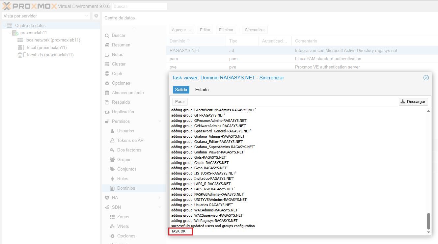The width and height of the screenshot is (438, 244).
Task: Click the localnetwork grid icon in the tree
Action: (x=20, y=40)
